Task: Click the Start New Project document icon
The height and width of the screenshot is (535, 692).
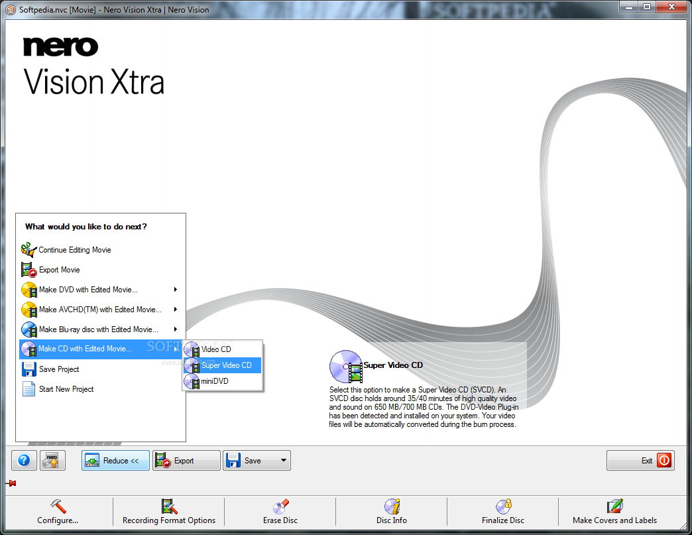Action: pyautogui.click(x=29, y=389)
